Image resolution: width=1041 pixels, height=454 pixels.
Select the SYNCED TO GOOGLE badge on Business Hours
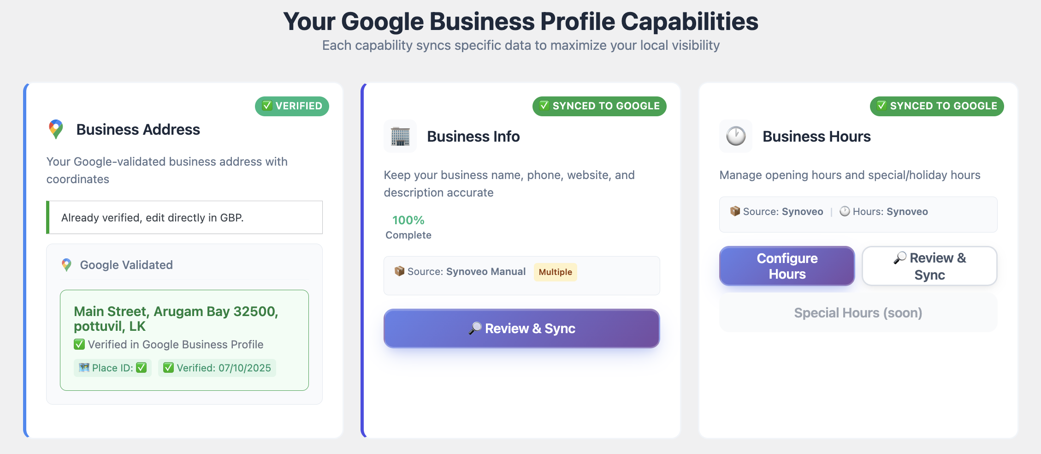tap(936, 106)
